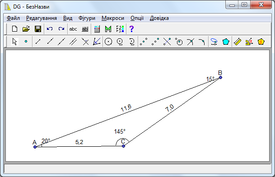Open the Довідка menu

[x=159, y=18]
